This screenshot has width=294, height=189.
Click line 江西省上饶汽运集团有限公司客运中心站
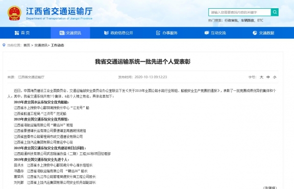(43, 143)
